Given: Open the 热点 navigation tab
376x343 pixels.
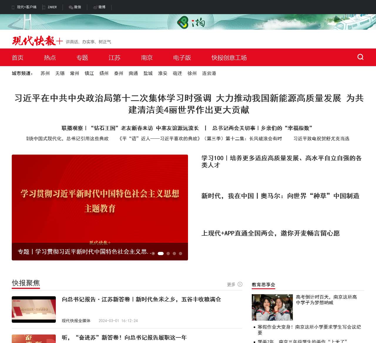Looking at the screenshot, I should (x=50, y=58).
